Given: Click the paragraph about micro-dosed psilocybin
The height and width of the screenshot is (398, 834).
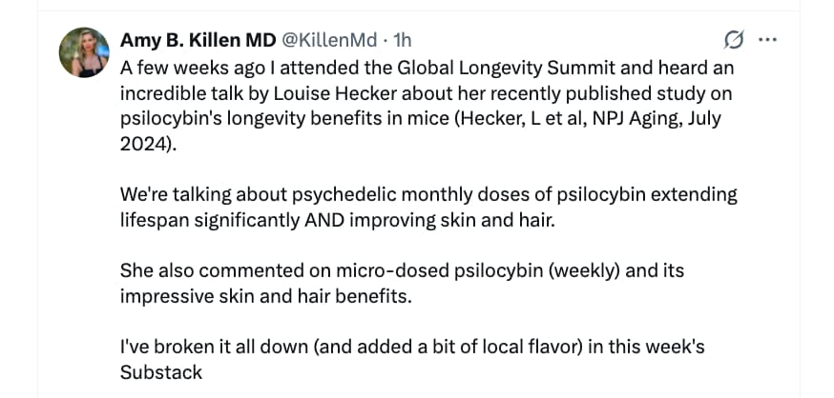Looking at the screenshot, I should (402, 283).
